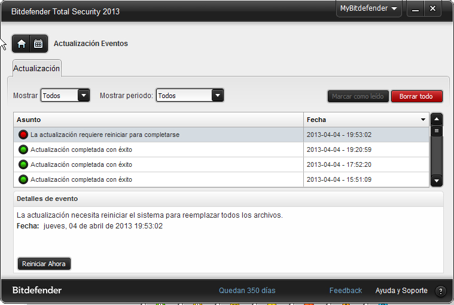Click green status icon of 15:51:09 update
454x305 pixels.
23,179
